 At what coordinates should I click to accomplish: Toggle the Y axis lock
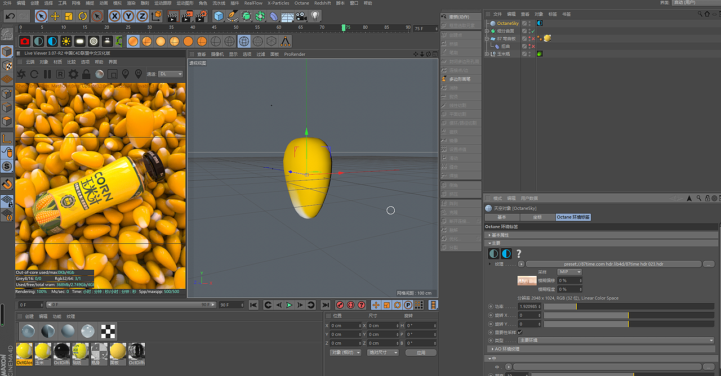pos(129,16)
